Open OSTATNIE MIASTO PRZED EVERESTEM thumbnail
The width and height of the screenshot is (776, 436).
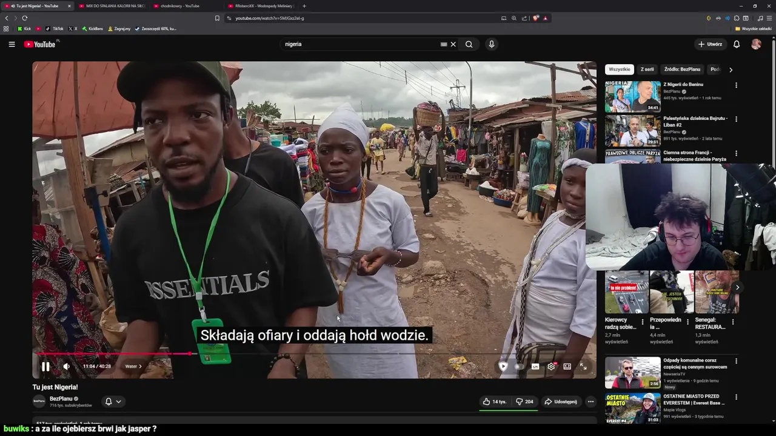[x=632, y=408]
